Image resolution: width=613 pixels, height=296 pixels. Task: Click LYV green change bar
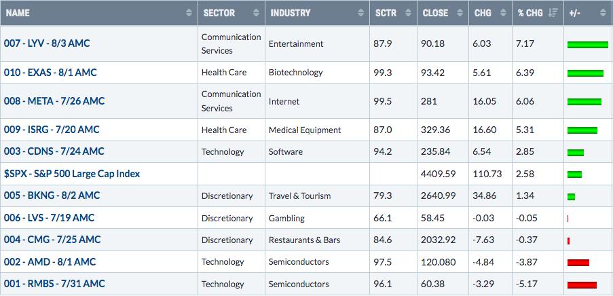click(x=588, y=45)
